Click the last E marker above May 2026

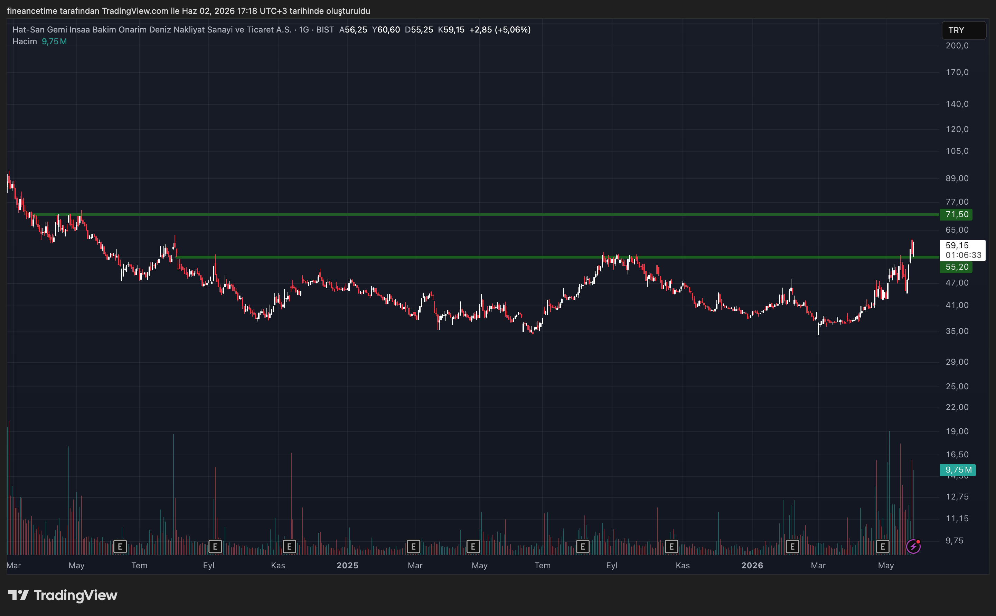882,546
